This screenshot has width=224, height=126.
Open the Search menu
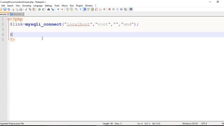[x=10, y=6]
